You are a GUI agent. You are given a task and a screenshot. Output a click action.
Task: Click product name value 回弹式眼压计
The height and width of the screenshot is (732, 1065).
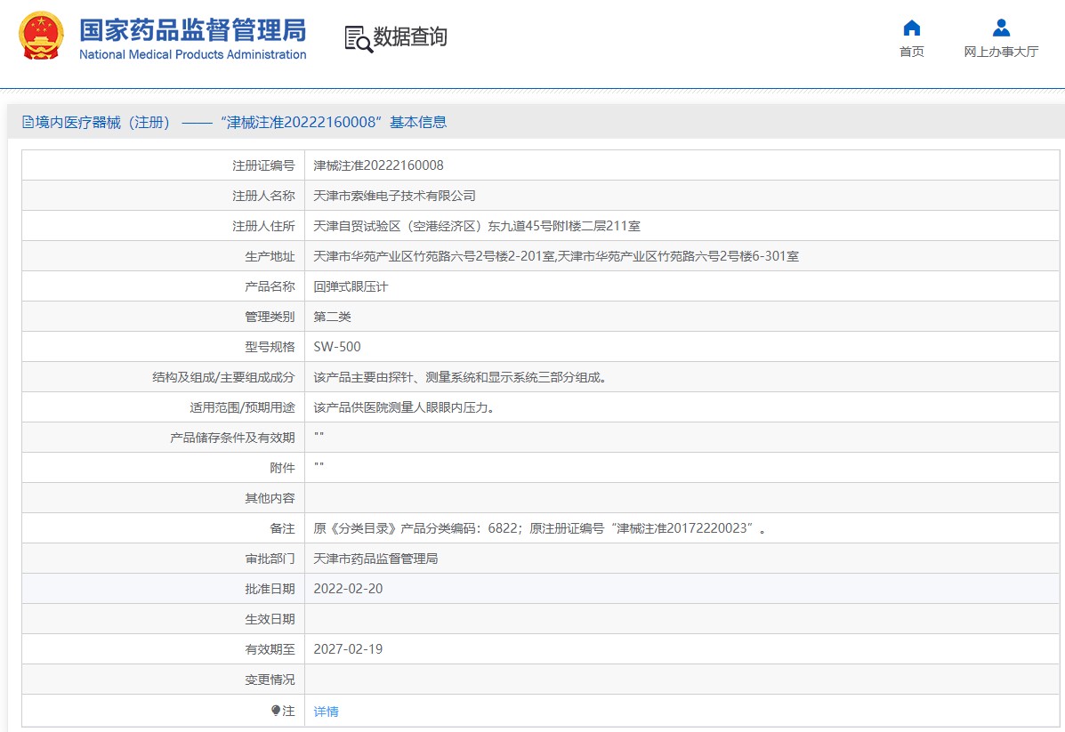point(351,286)
